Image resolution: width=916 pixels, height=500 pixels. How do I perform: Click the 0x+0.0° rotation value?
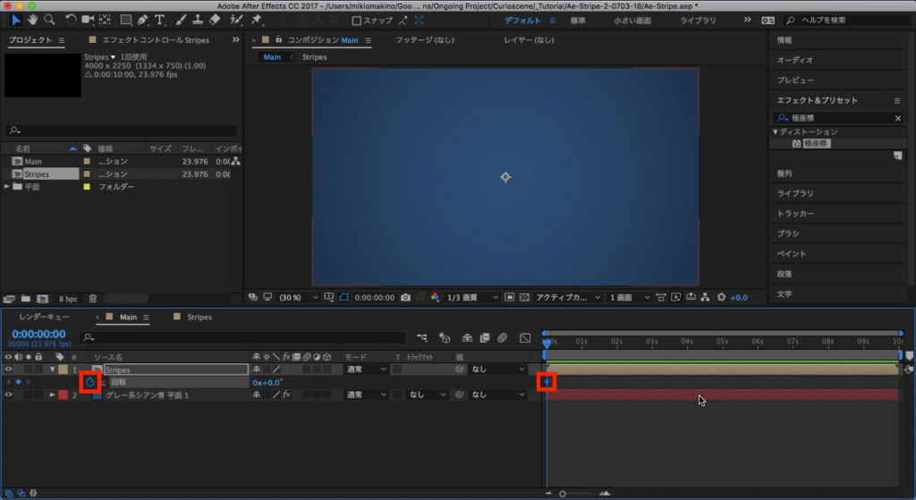267,382
